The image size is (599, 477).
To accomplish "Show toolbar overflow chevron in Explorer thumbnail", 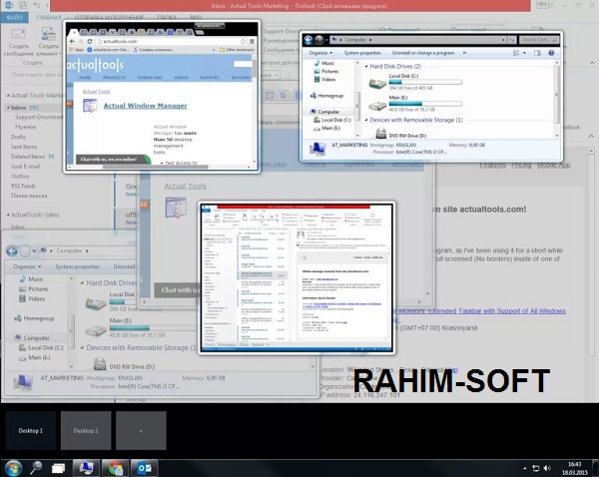I will point(464,53).
